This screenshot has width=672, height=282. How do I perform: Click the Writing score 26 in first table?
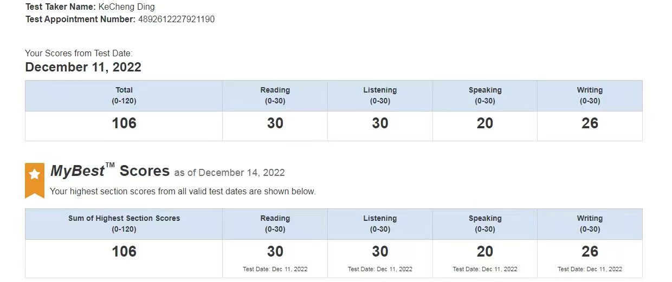590,123
